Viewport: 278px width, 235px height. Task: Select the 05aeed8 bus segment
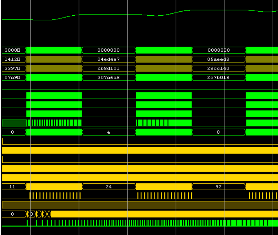pyautogui.click(x=219, y=59)
